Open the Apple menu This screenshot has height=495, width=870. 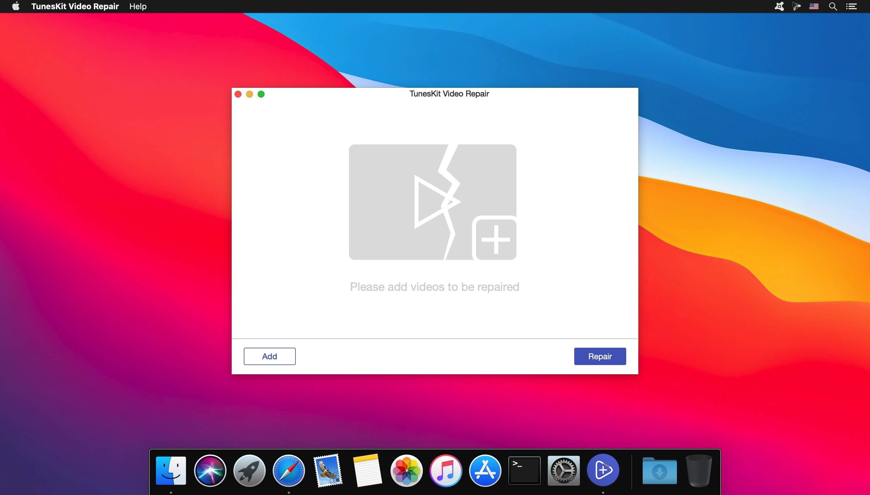[x=16, y=6]
